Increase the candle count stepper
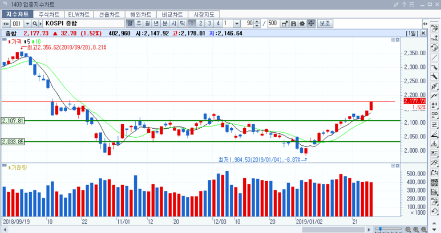This screenshot has width=441, height=233. pos(257,22)
